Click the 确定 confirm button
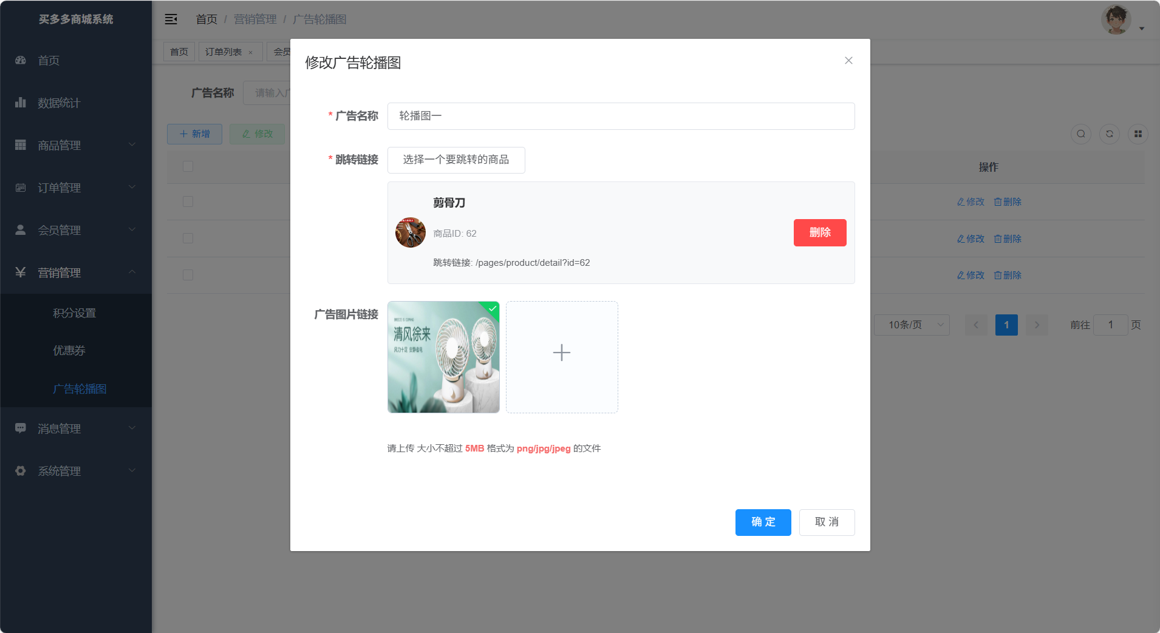The width and height of the screenshot is (1160, 633). [x=763, y=523]
